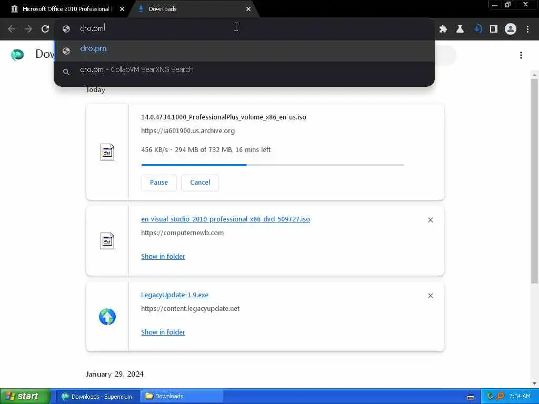The height and width of the screenshot is (404, 539).
Task: Open the profile avatar menu
Action: click(511, 29)
